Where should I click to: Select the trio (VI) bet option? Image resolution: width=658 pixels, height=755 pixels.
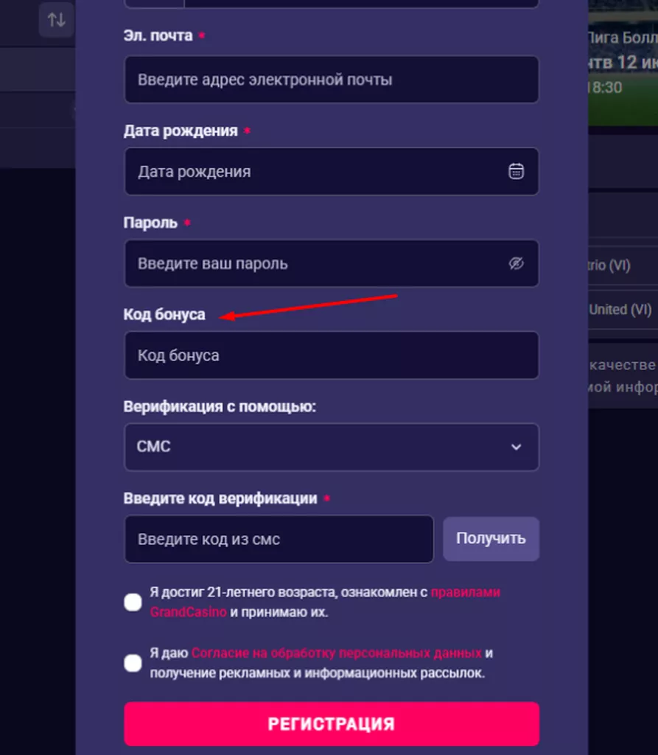coord(610,265)
